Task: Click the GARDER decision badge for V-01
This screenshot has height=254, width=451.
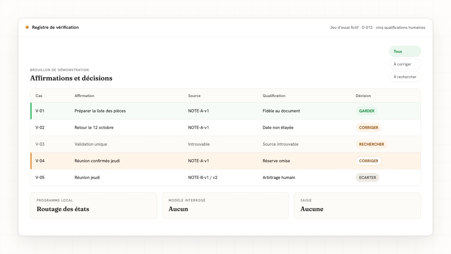Action: point(366,111)
